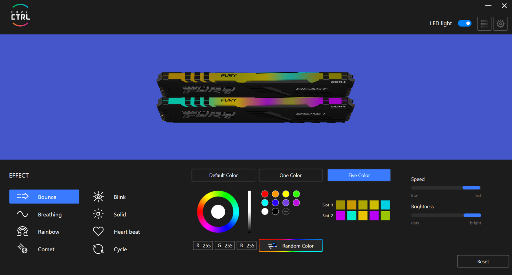
Task: Click the R value field
Action: point(203,246)
